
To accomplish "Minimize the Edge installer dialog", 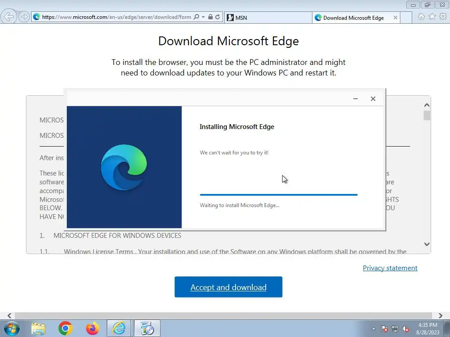I will [355, 99].
